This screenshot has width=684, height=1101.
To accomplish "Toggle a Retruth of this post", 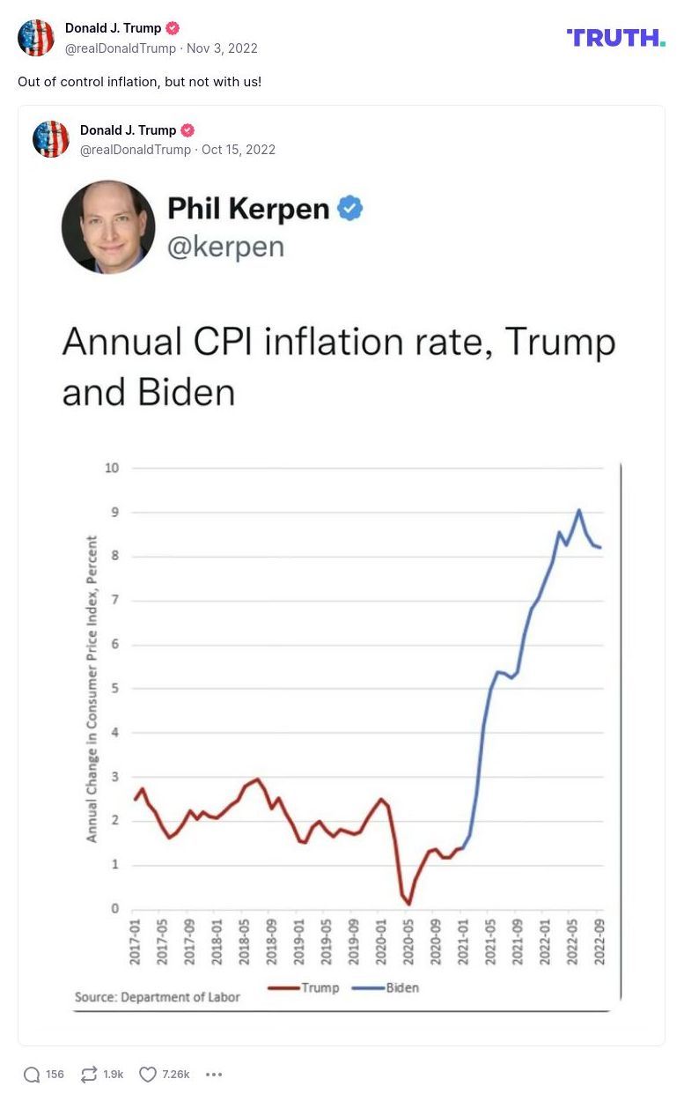I will [x=88, y=1075].
